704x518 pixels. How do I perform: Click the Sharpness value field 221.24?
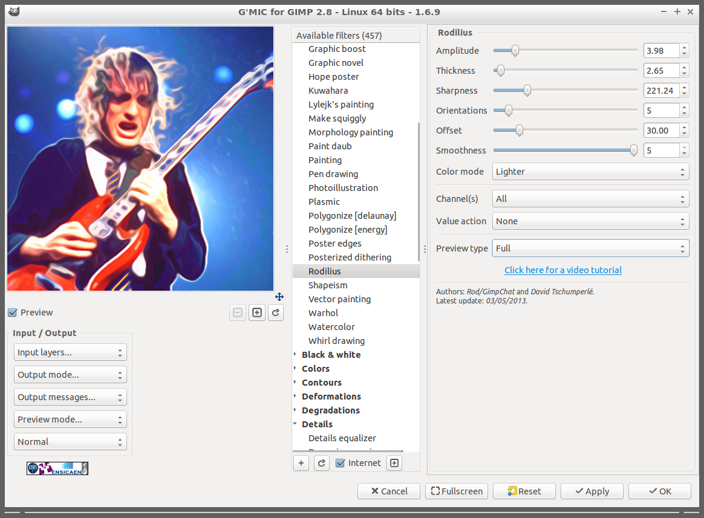662,91
